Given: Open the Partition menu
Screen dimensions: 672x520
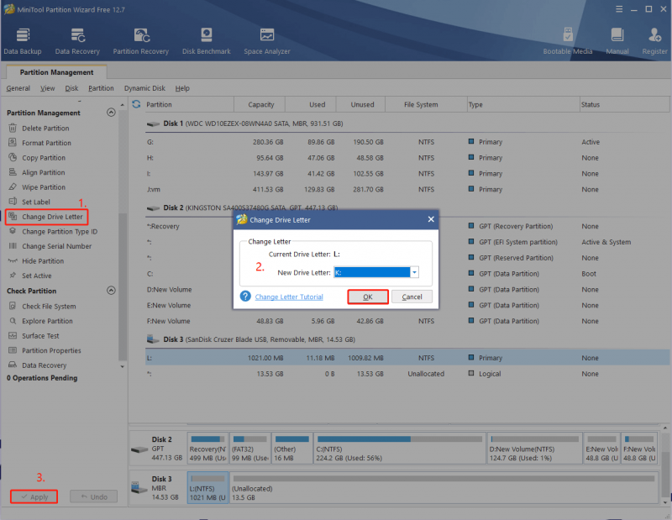Looking at the screenshot, I should (101, 88).
